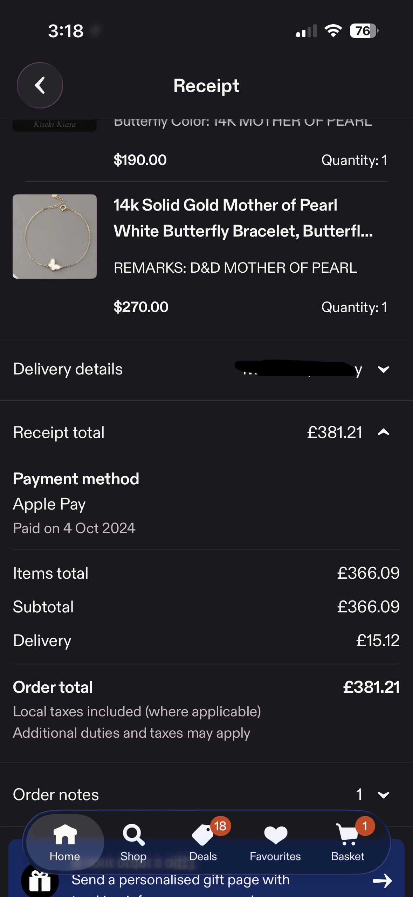Tap the battery status indicator
Image resolution: width=413 pixels, height=897 pixels.
tap(364, 31)
